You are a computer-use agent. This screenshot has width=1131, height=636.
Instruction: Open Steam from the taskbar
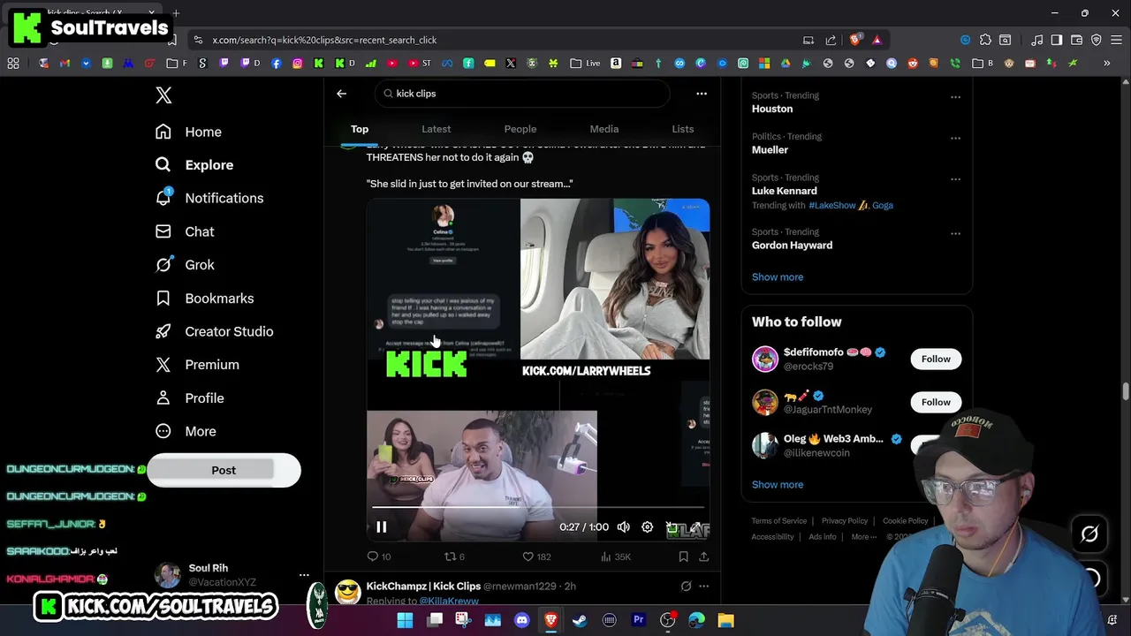pos(580,620)
